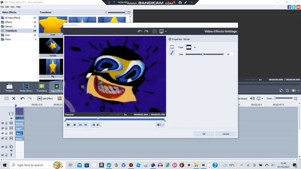This screenshot has height=169, width=301.
Task: Click the fade-out boundary marker button
Action: 98,125
